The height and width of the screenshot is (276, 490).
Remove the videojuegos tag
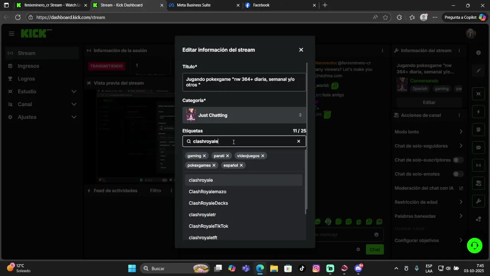pyautogui.click(x=263, y=156)
